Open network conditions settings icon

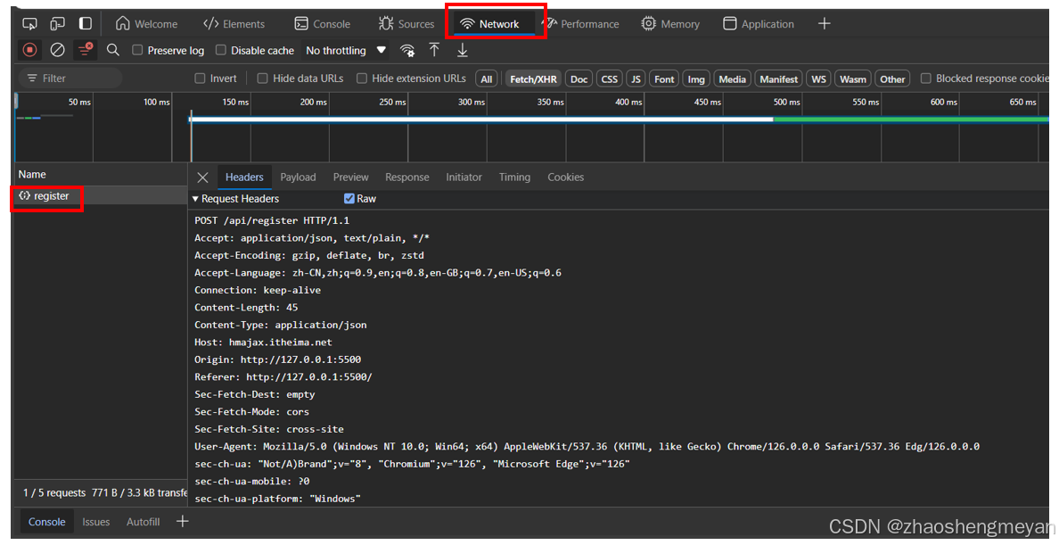[407, 51]
